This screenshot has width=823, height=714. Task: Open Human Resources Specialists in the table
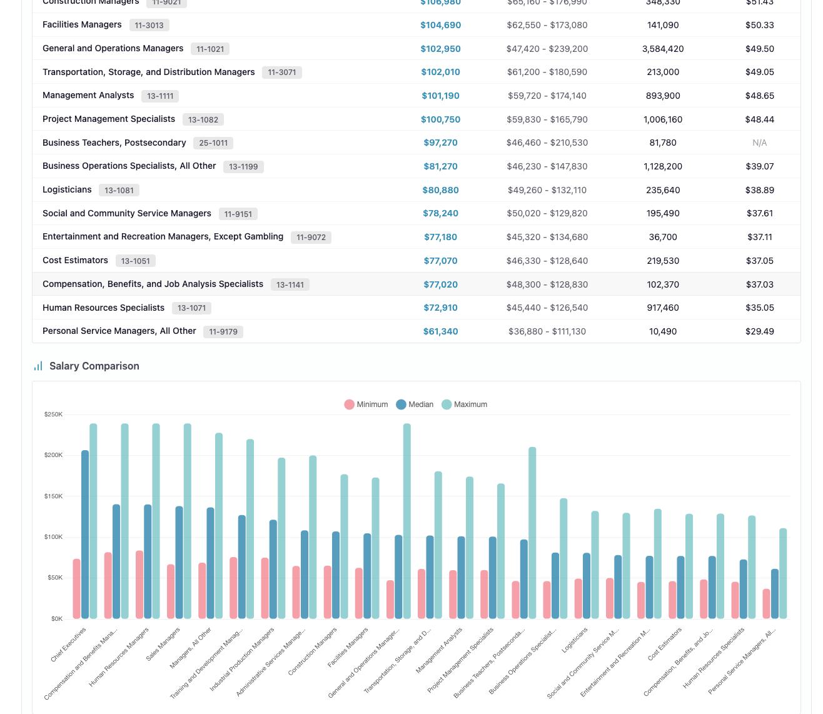103,308
